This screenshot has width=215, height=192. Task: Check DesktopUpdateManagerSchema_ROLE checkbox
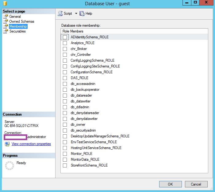[65, 136]
